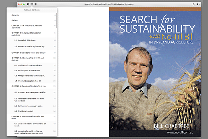The image size is (208, 139).
Task: Bookmark this page with the bookmark icon
Action: pos(197,4)
